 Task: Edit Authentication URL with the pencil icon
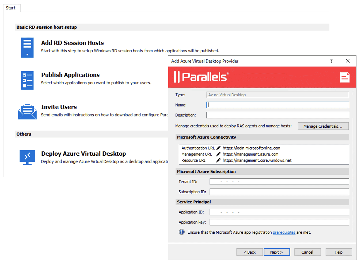pyautogui.click(x=218, y=148)
